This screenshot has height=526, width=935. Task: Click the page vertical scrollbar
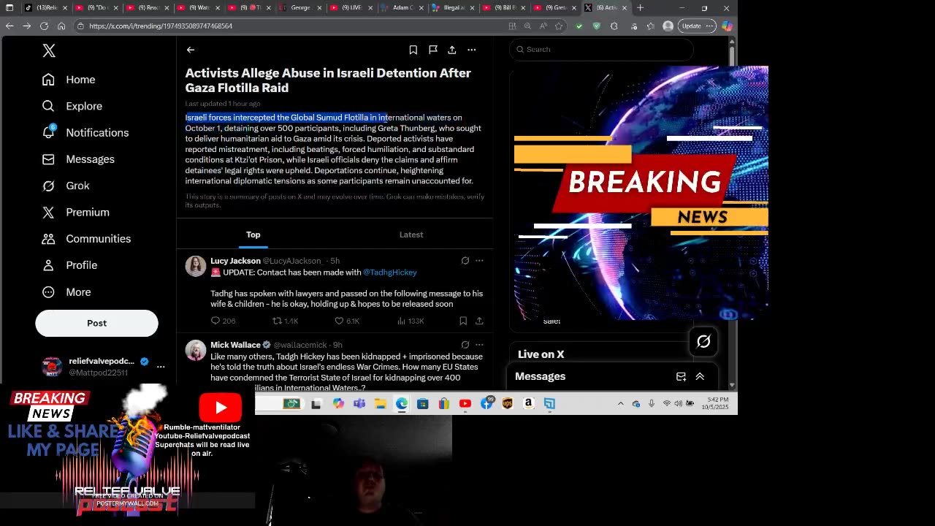[x=731, y=212]
